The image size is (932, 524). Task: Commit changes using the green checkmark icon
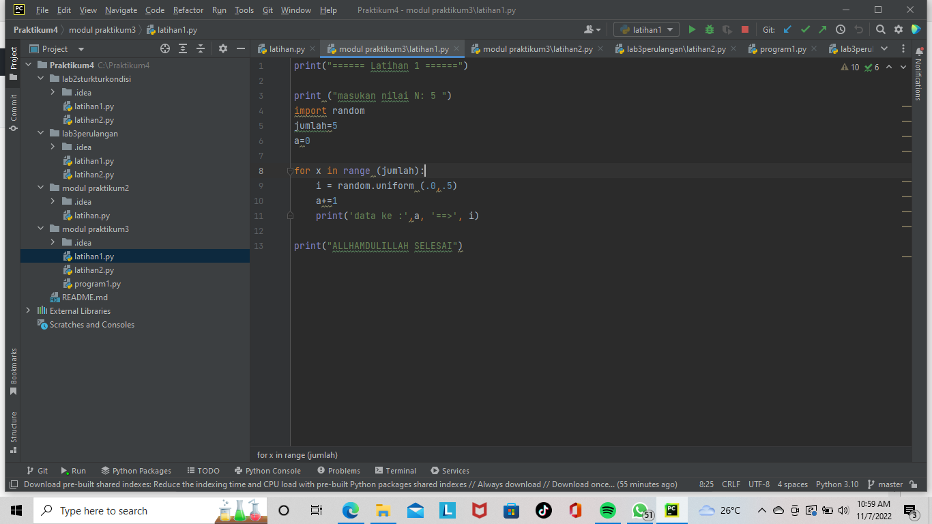coord(805,29)
